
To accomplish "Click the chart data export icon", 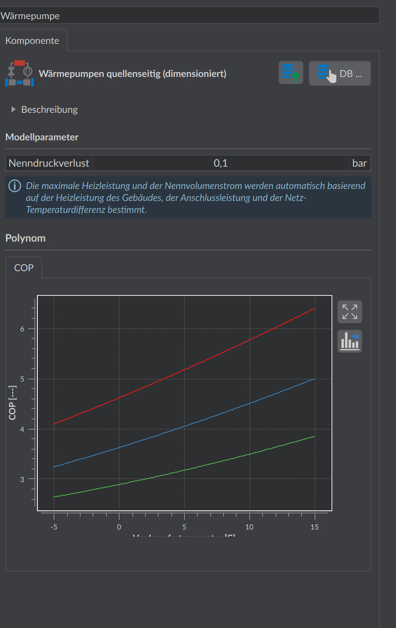I will (x=350, y=341).
